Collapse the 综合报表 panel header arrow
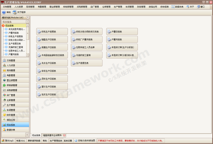 tap(27, 22)
